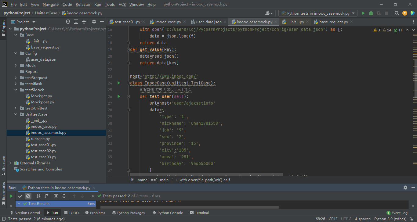Hide the Run tool window
Image resolution: width=417 pixels, height=222 pixels.
coord(413,188)
